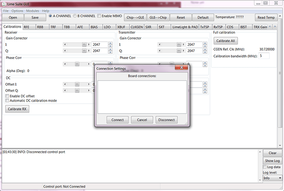
Task: Click the Clear log button
Action: 272,153
